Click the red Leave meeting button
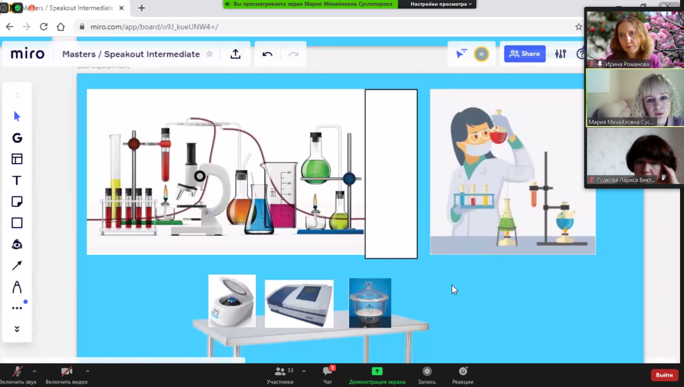This screenshot has height=387, width=684. tap(665, 375)
